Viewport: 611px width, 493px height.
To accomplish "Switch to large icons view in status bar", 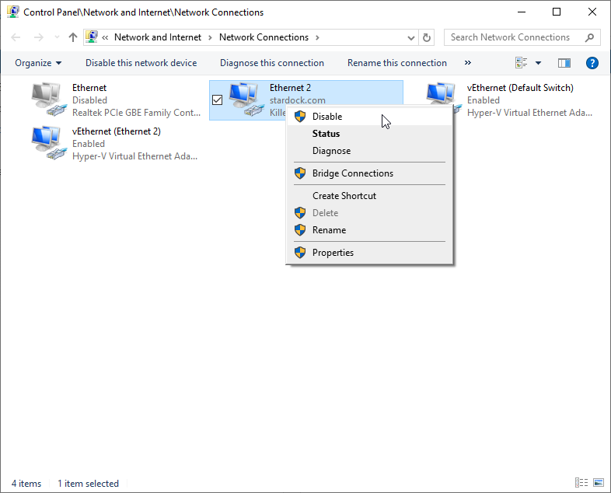I will (x=598, y=483).
